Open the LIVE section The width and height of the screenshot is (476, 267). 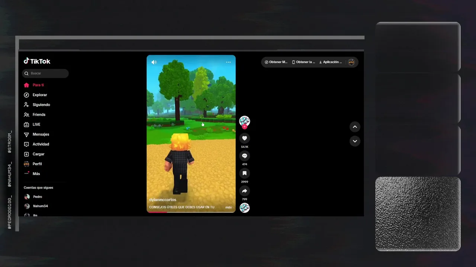(x=36, y=125)
